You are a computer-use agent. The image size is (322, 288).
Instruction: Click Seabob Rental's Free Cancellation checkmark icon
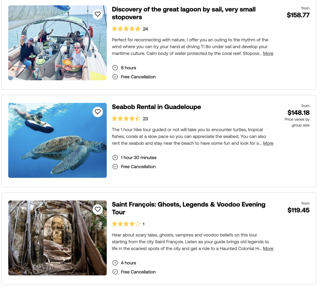coord(115,167)
